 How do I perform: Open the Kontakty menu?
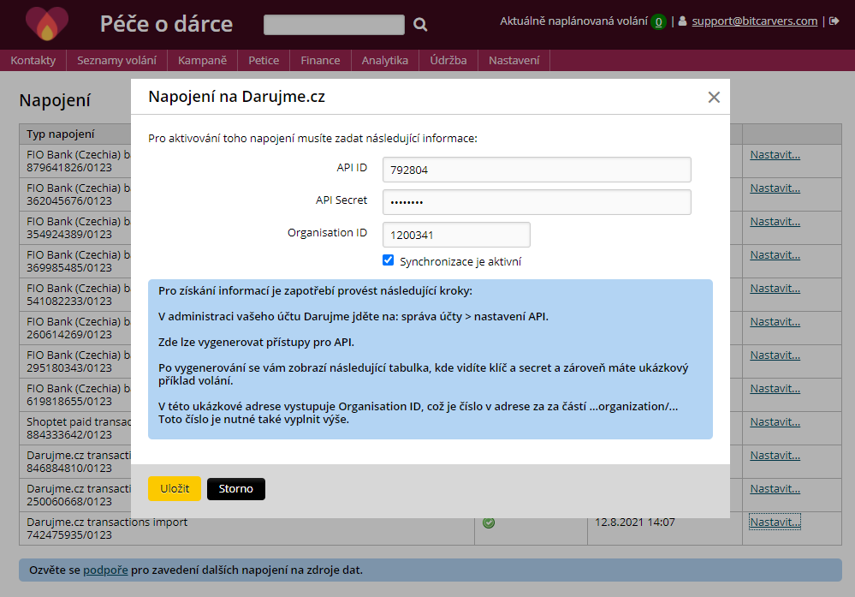click(x=33, y=60)
